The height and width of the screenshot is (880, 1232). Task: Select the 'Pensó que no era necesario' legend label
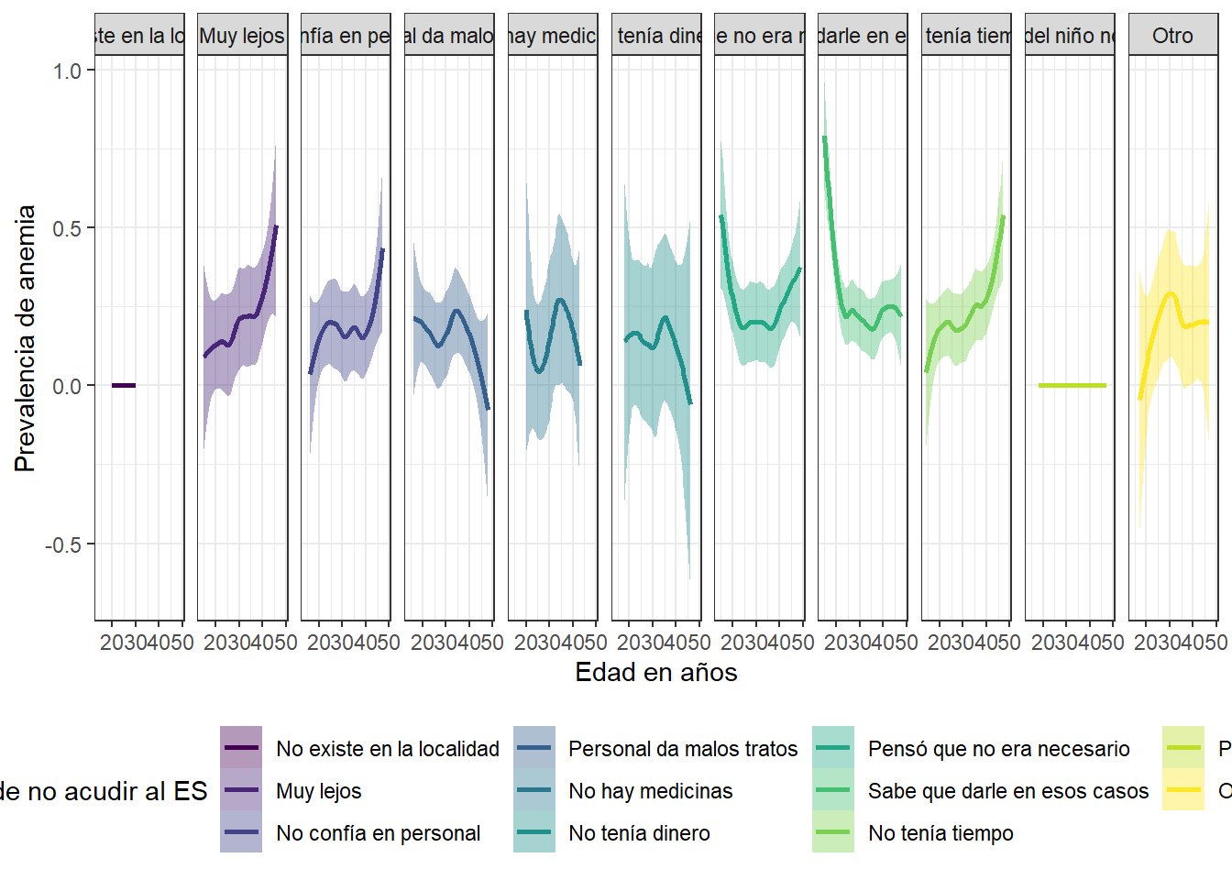coord(998,749)
